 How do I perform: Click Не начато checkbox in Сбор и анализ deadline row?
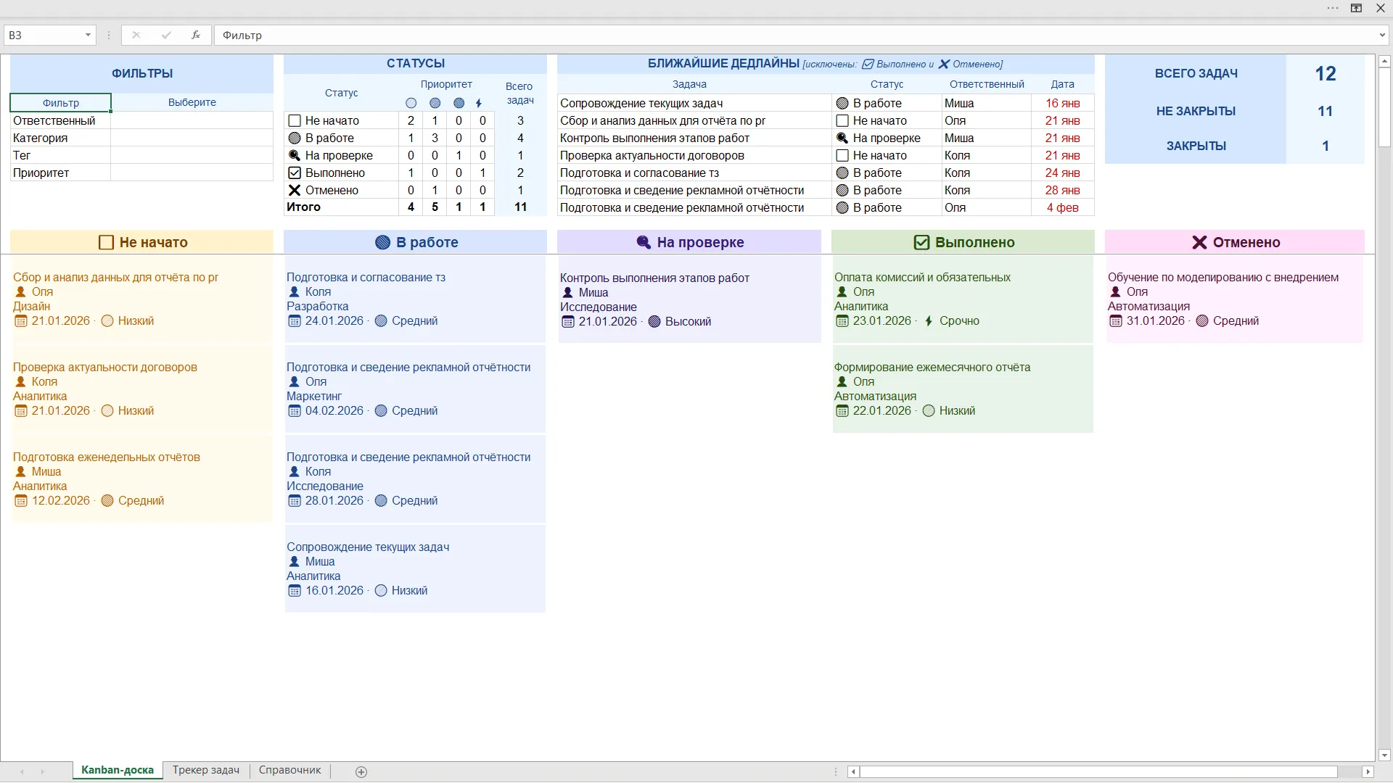tap(842, 121)
